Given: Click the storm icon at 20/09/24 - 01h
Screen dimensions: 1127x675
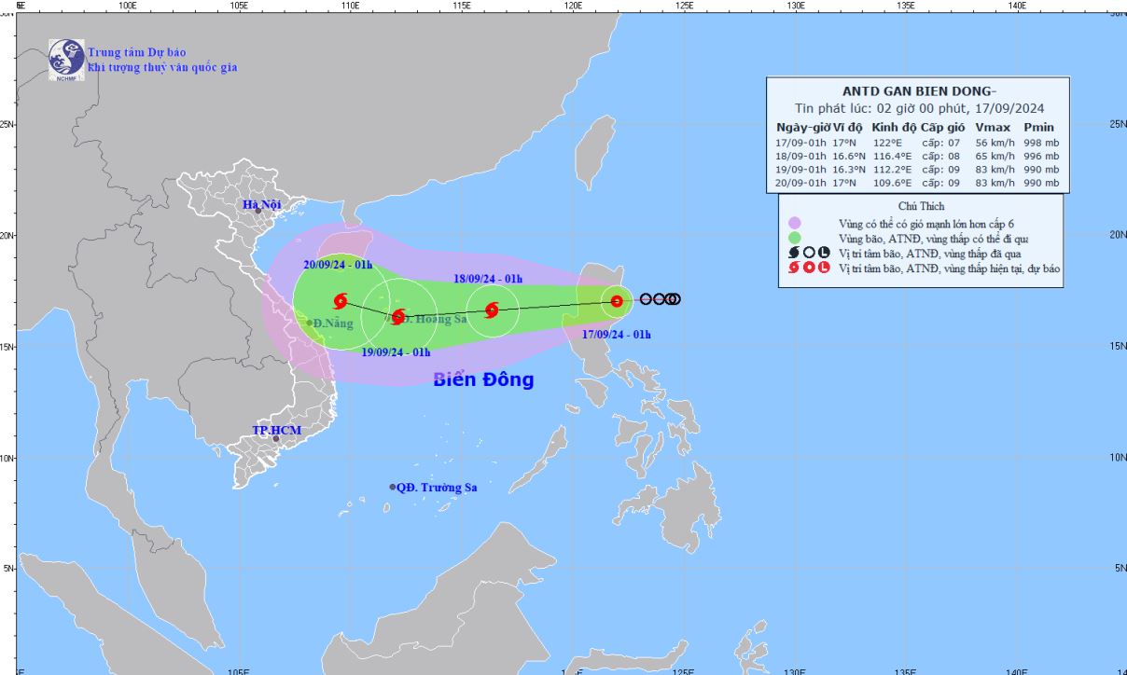Looking at the screenshot, I should tap(340, 301).
